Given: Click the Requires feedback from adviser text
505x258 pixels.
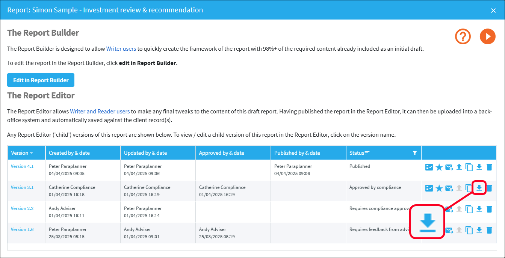Looking at the screenshot, I should pyautogui.click(x=379, y=229).
